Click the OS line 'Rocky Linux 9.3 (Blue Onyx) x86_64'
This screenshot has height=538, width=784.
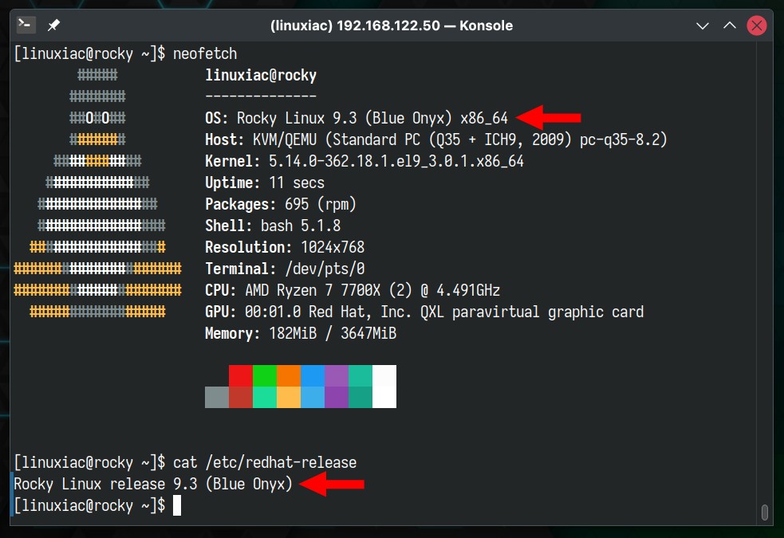372,118
